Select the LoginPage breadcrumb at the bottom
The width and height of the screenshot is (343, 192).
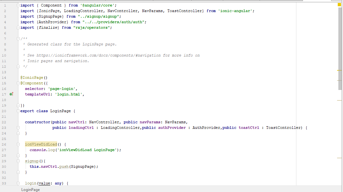tap(31, 189)
